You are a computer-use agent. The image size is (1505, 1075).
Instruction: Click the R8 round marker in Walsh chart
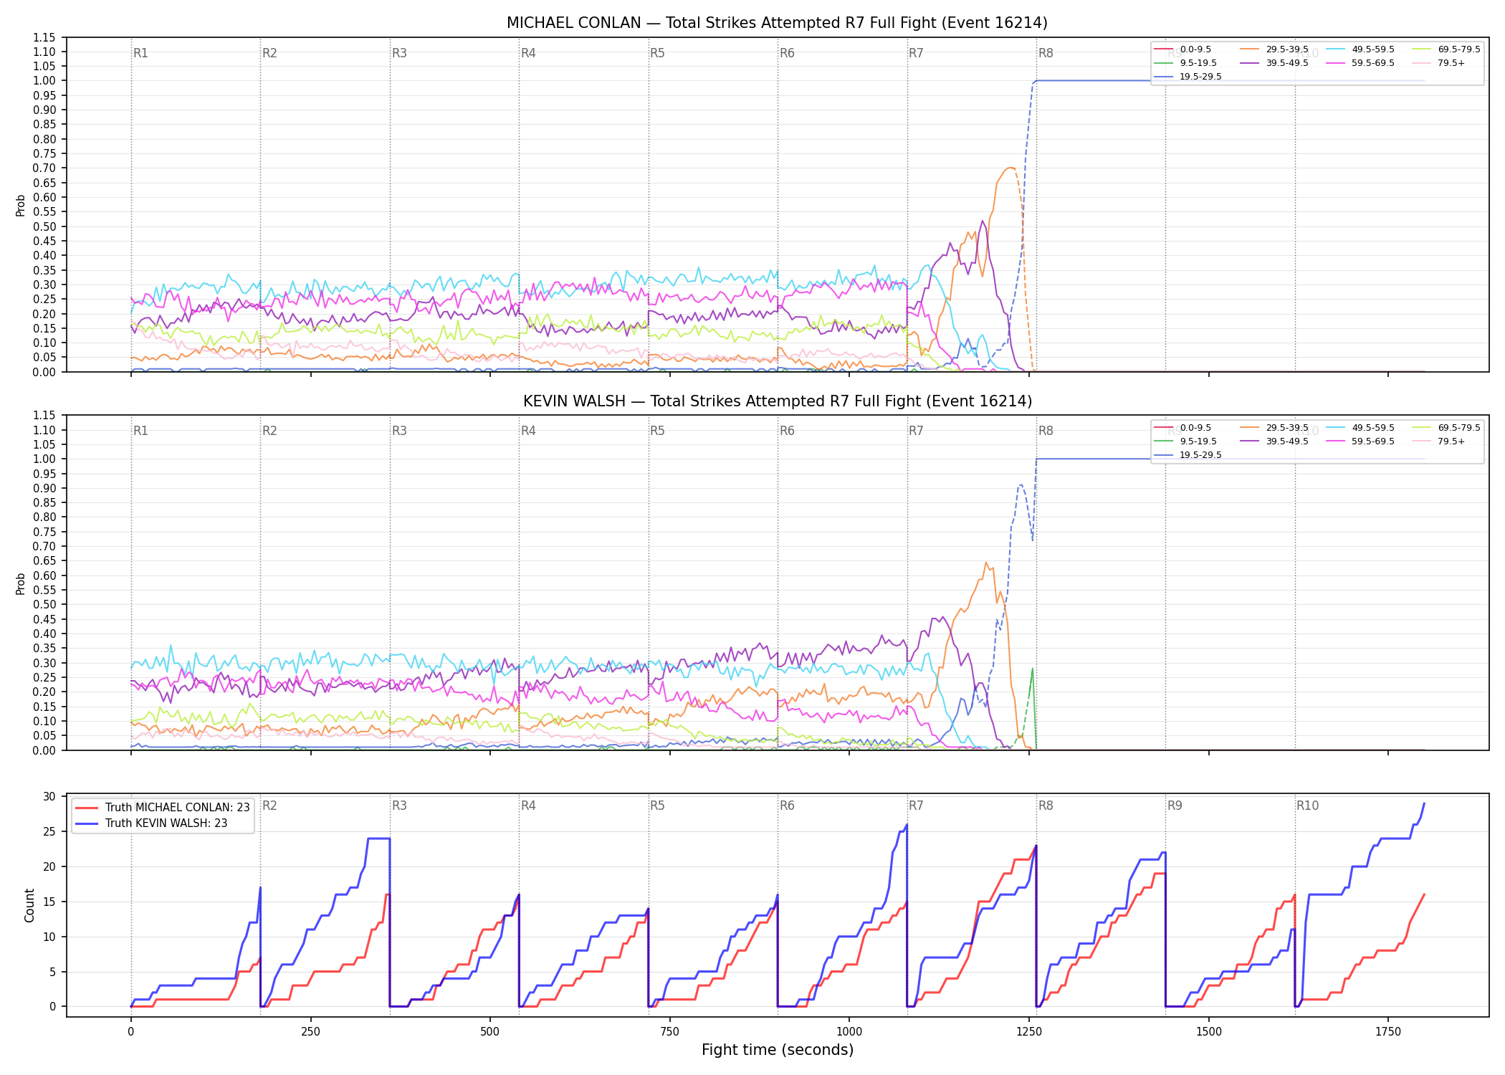(1046, 431)
